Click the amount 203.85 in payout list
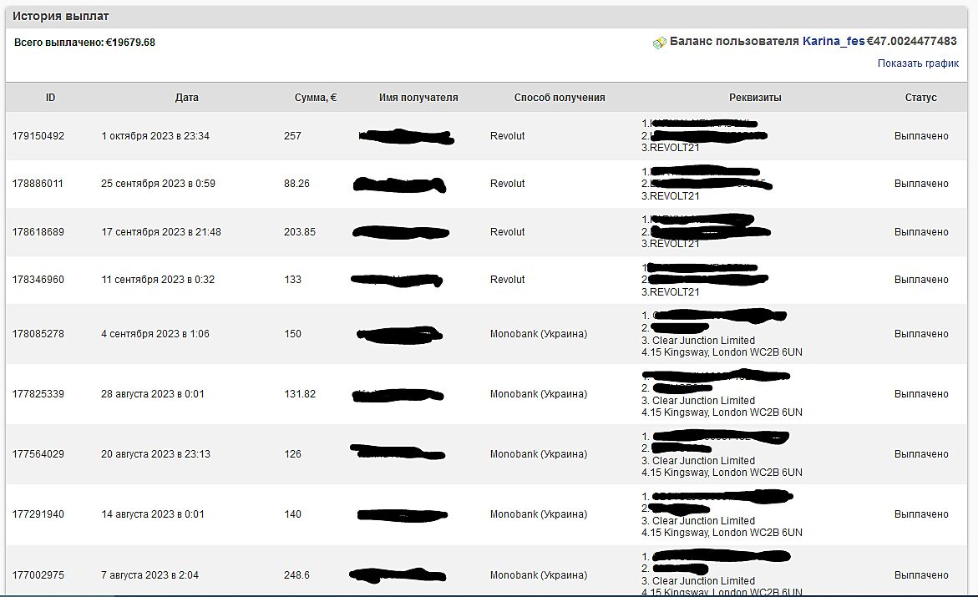The height and width of the screenshot is (597, 978). (300, 232)
